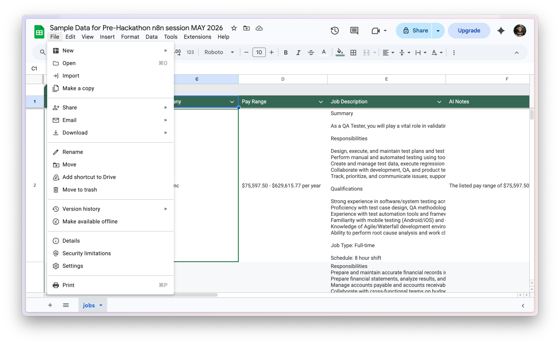
Task: Click the merge cells icon
Action: (x=367, y=52)
